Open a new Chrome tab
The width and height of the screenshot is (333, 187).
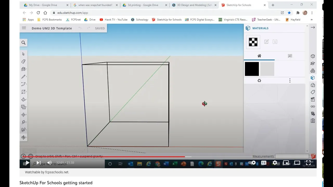(x=273, y=5)
